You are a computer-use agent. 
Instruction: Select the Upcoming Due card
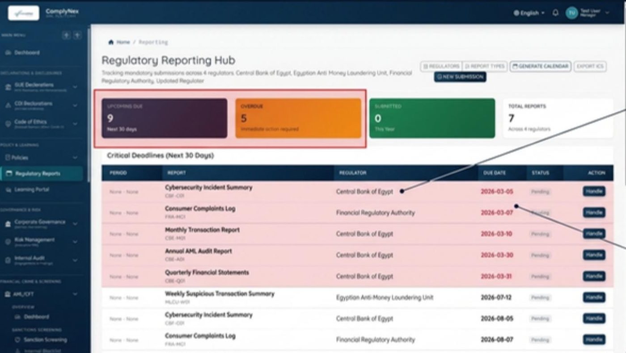click(165, 118)
